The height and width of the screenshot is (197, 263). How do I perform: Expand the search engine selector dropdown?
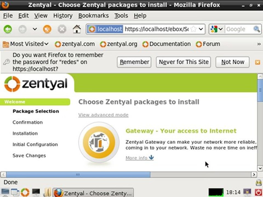coord(218,29)
